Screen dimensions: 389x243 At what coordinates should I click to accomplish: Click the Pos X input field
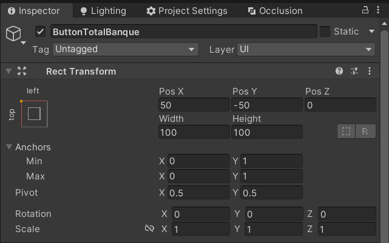pos(193,105)
